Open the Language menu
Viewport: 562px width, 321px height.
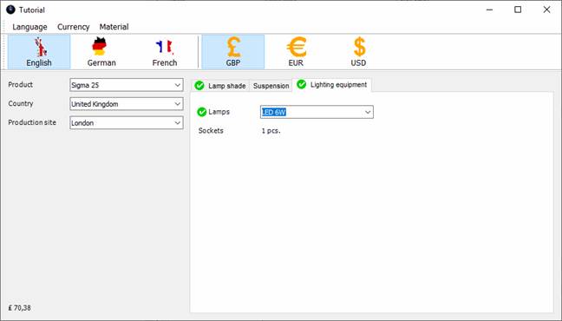pos(29,27)
